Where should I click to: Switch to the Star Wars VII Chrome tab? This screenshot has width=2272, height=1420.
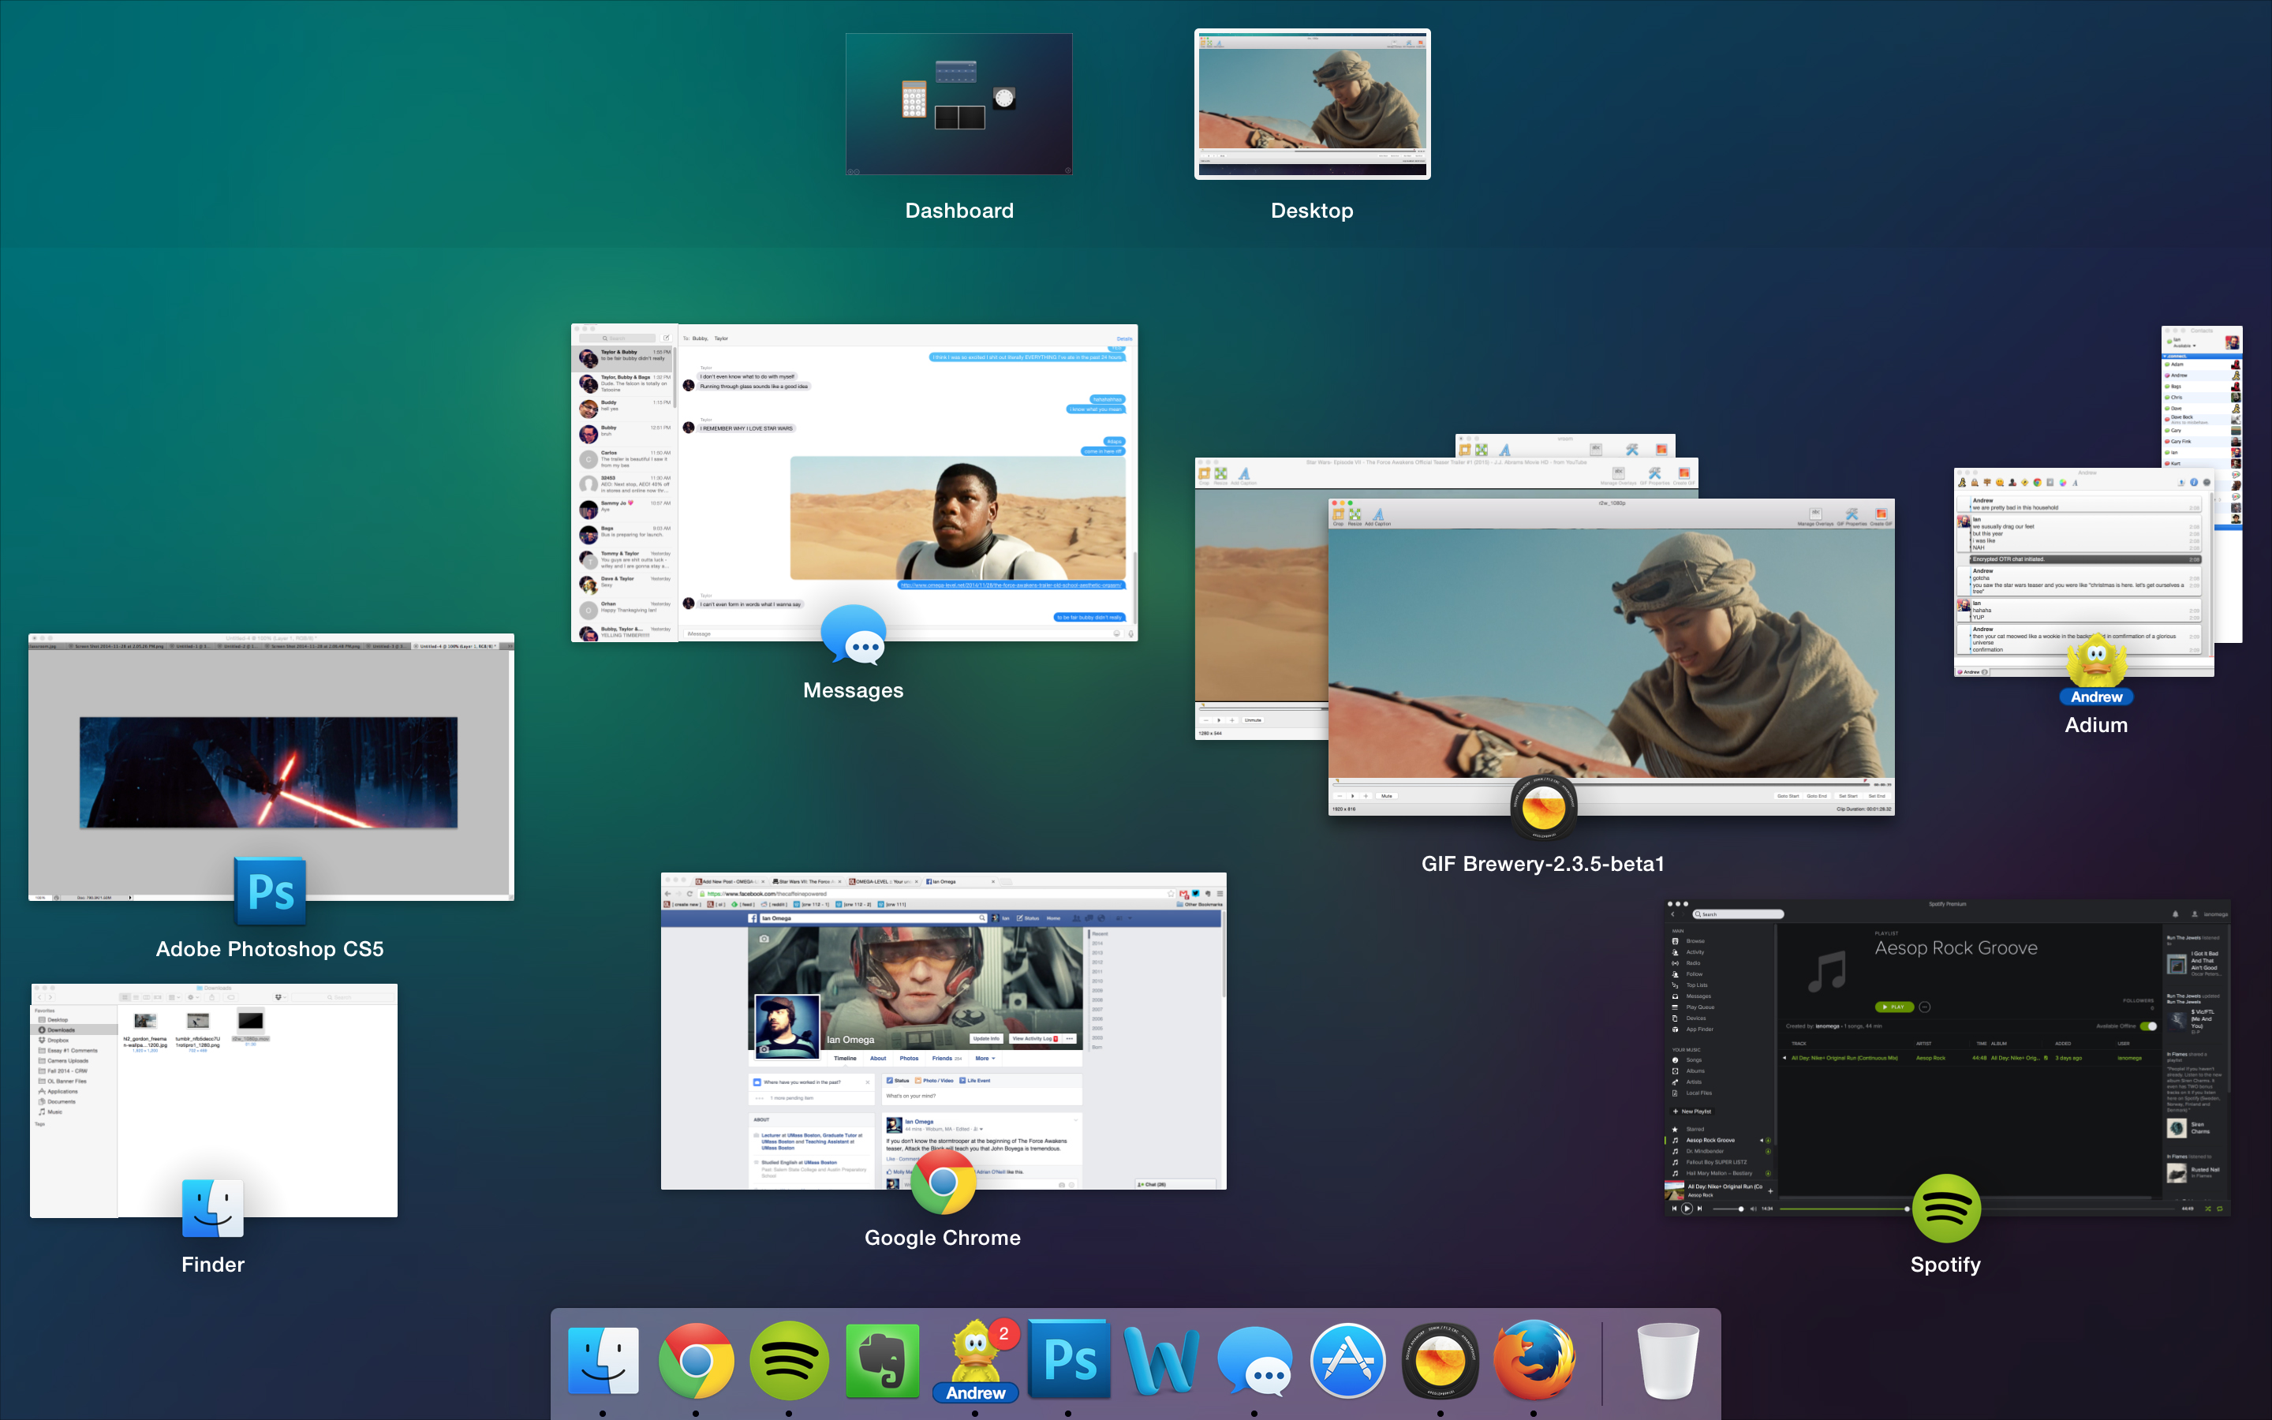pos(807,881)
